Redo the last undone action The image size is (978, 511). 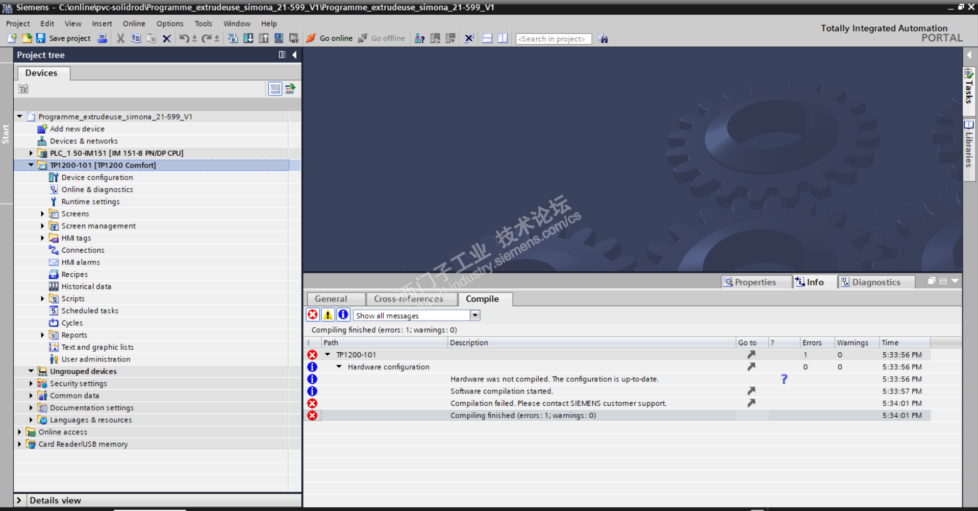[x=207, y=38]
